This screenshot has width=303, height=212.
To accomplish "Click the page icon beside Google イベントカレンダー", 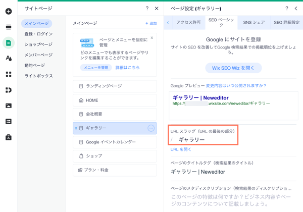I will point(81,142).
